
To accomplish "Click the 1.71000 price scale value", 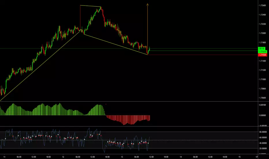I will point(262,79).
